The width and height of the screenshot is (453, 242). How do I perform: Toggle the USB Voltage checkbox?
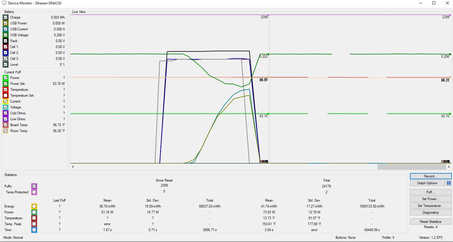[6, 35]
